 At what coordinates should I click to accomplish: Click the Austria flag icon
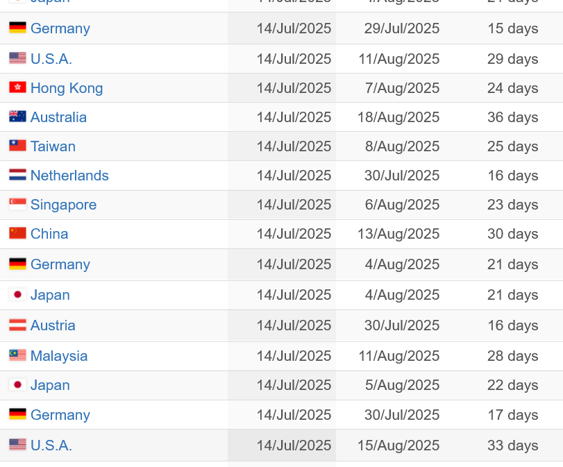click(17, 325)
